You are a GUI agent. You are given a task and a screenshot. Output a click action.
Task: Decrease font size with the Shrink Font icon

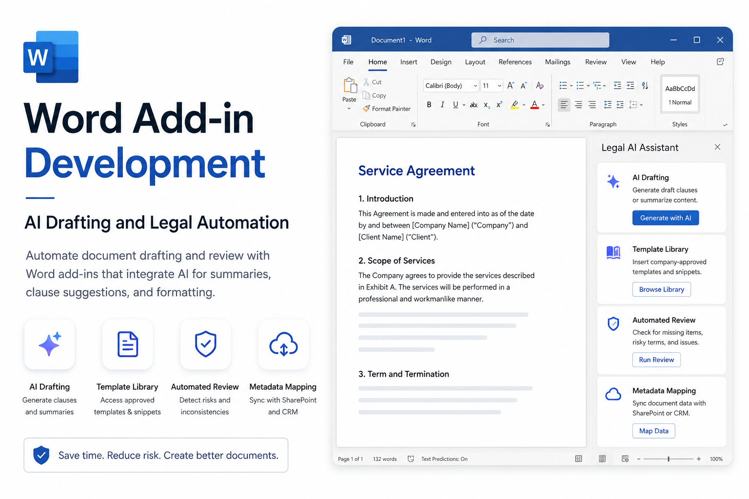(x=524, y=85)
